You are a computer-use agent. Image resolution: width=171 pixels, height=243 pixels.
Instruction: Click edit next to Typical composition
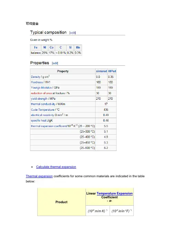click(x=72, y=33)
